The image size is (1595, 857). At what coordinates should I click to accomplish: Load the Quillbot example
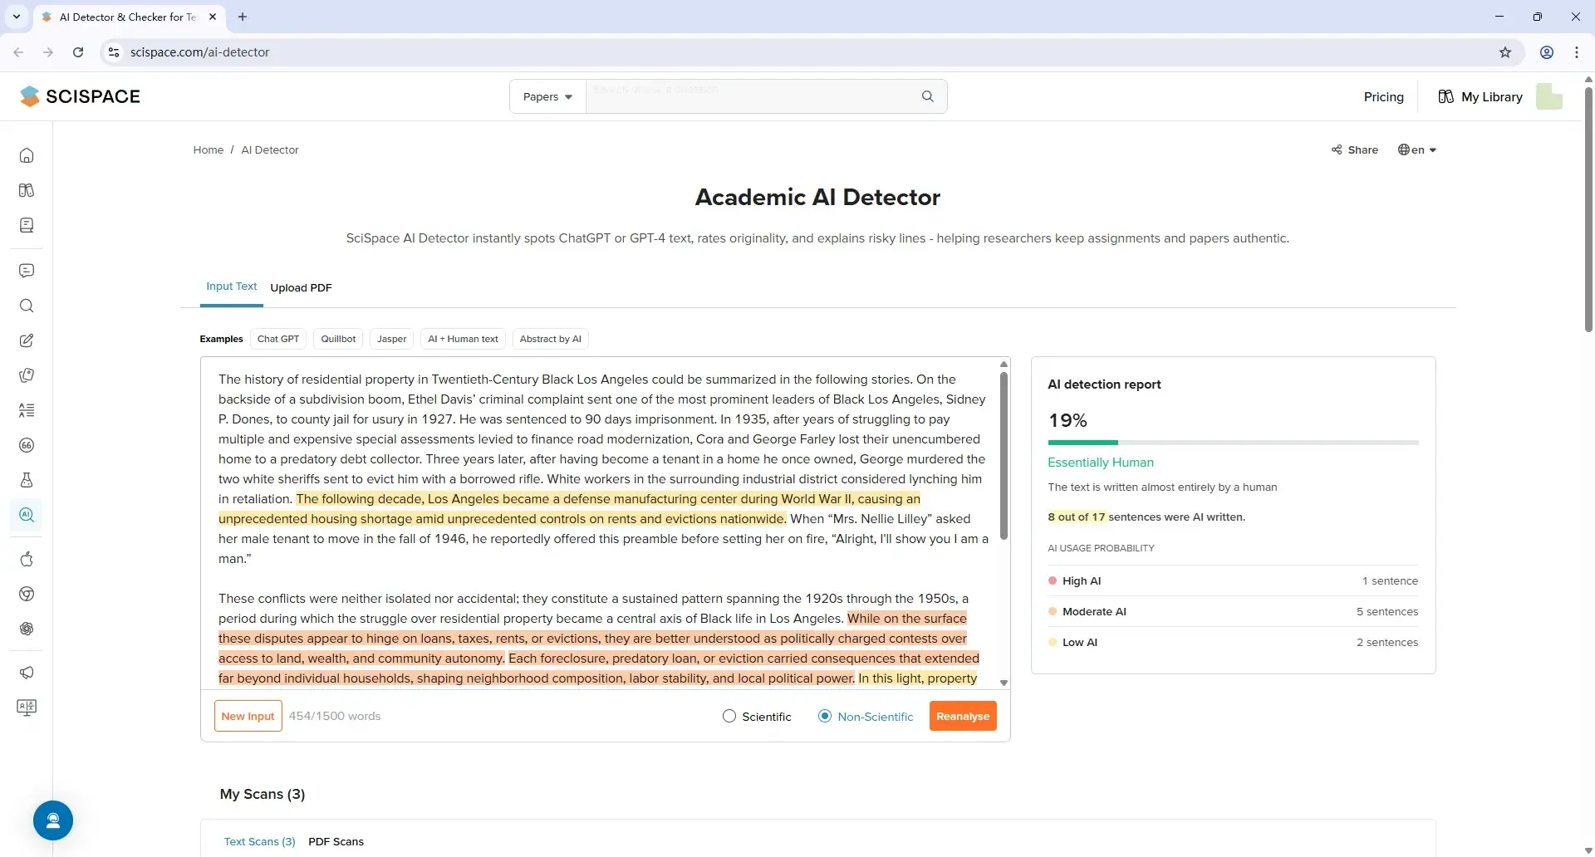338,339
